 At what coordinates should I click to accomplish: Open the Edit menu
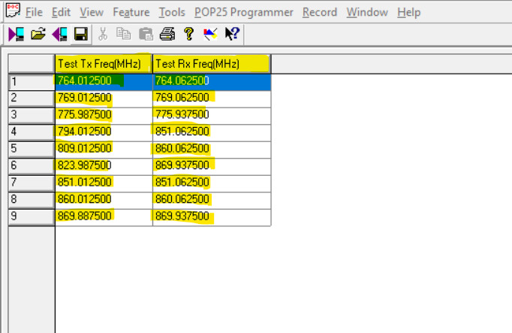[61, 13]
